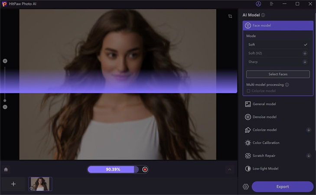The width and height of the screenshot is (316, 195).
Task: Click the Multi-model processing info icon
Action: tap(287, 84)
